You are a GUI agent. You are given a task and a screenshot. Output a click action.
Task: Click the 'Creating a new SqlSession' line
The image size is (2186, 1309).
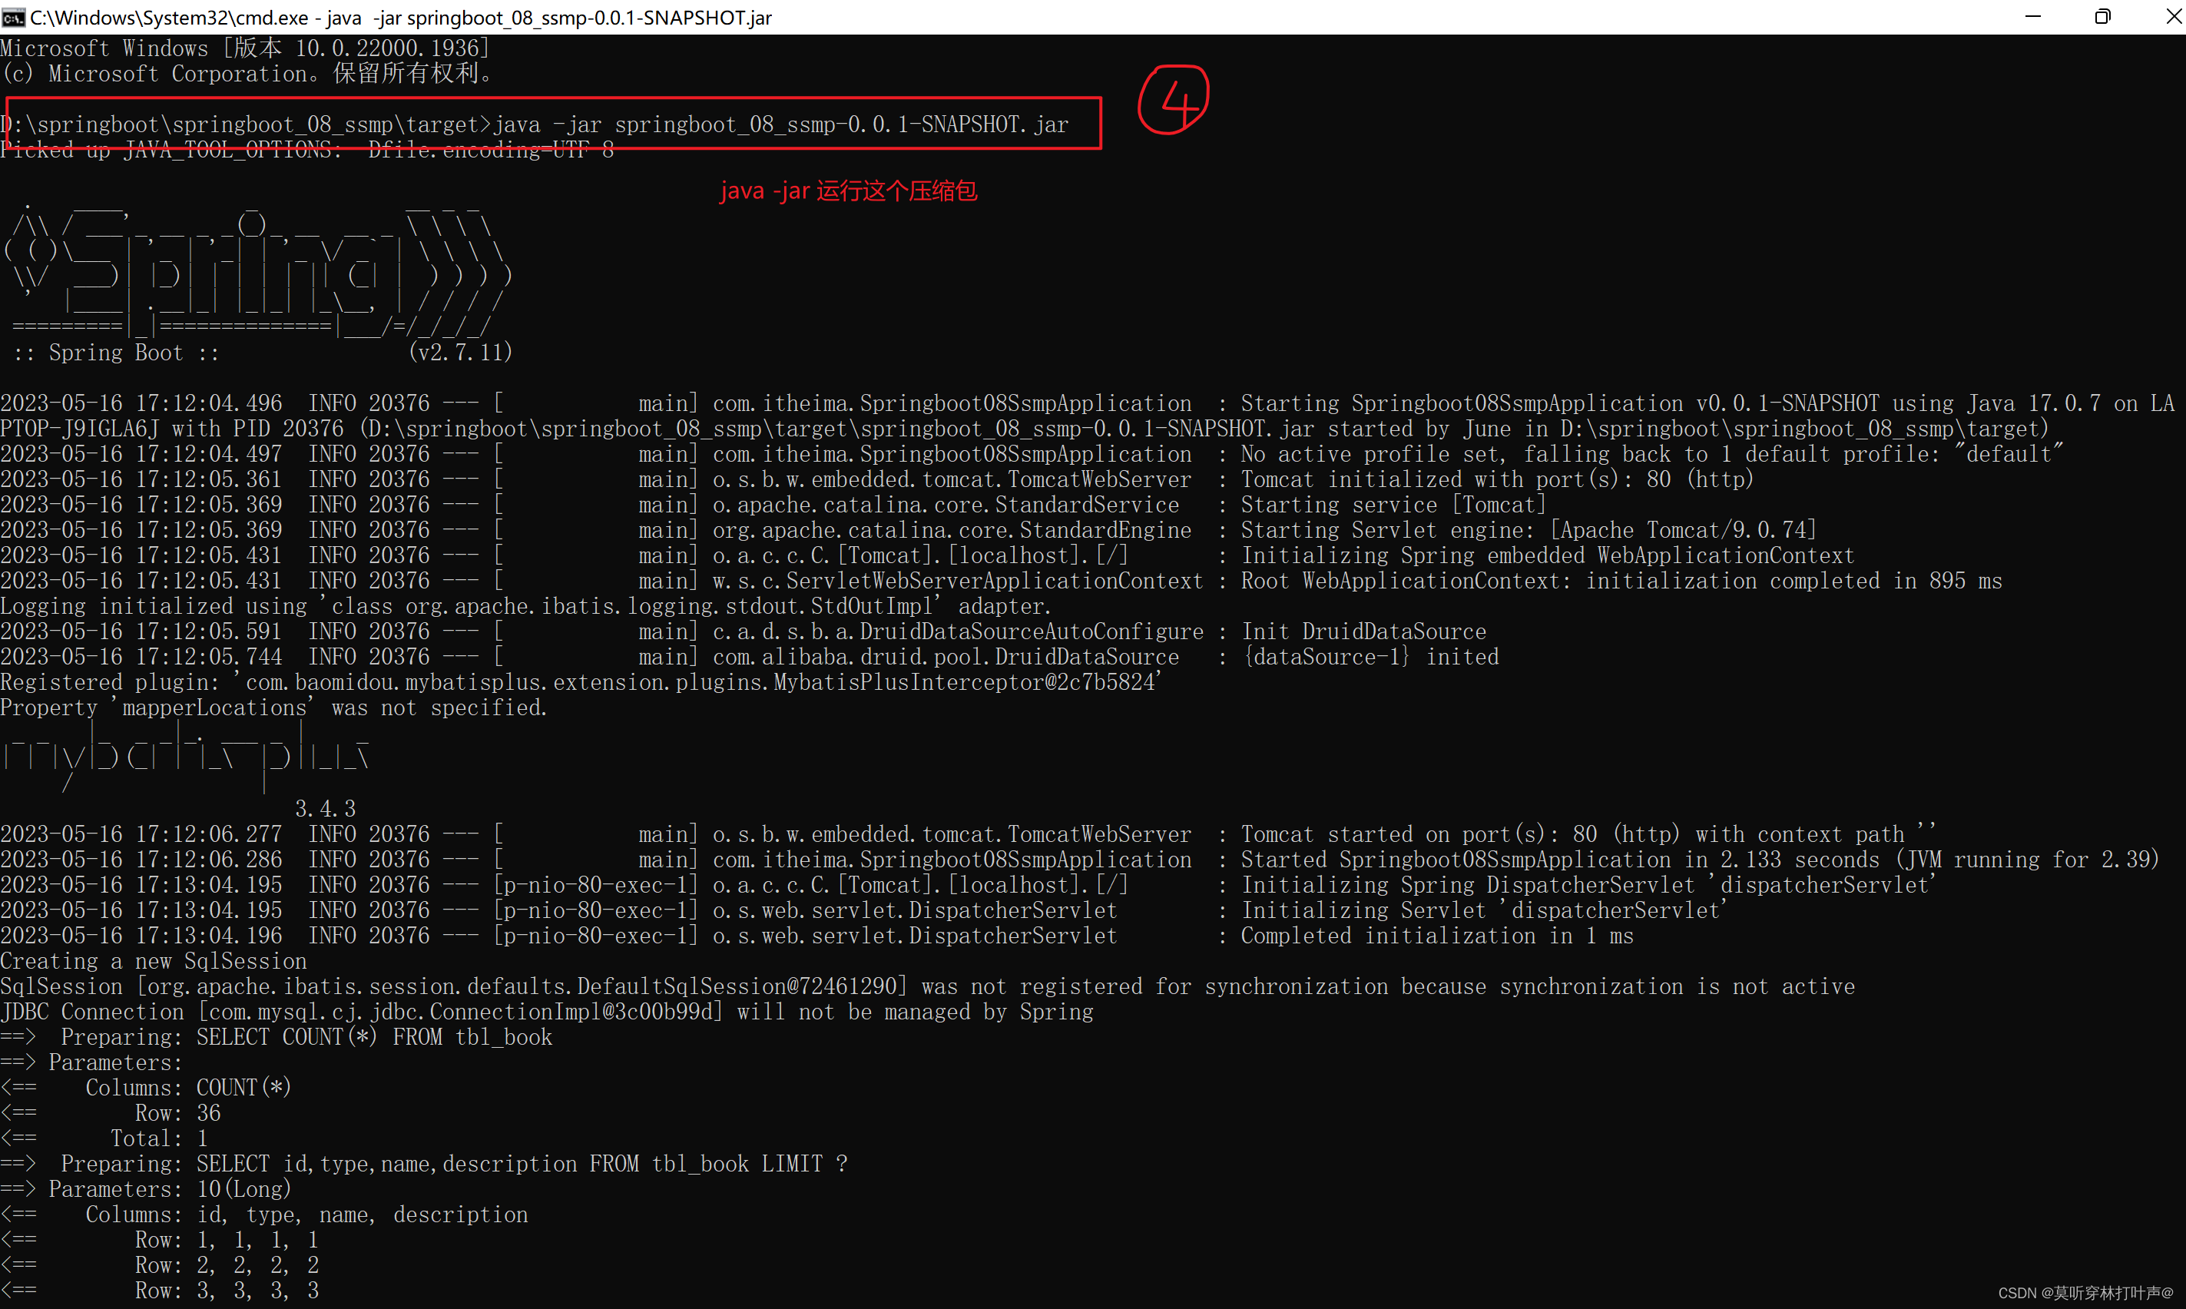tap(154, 962)
